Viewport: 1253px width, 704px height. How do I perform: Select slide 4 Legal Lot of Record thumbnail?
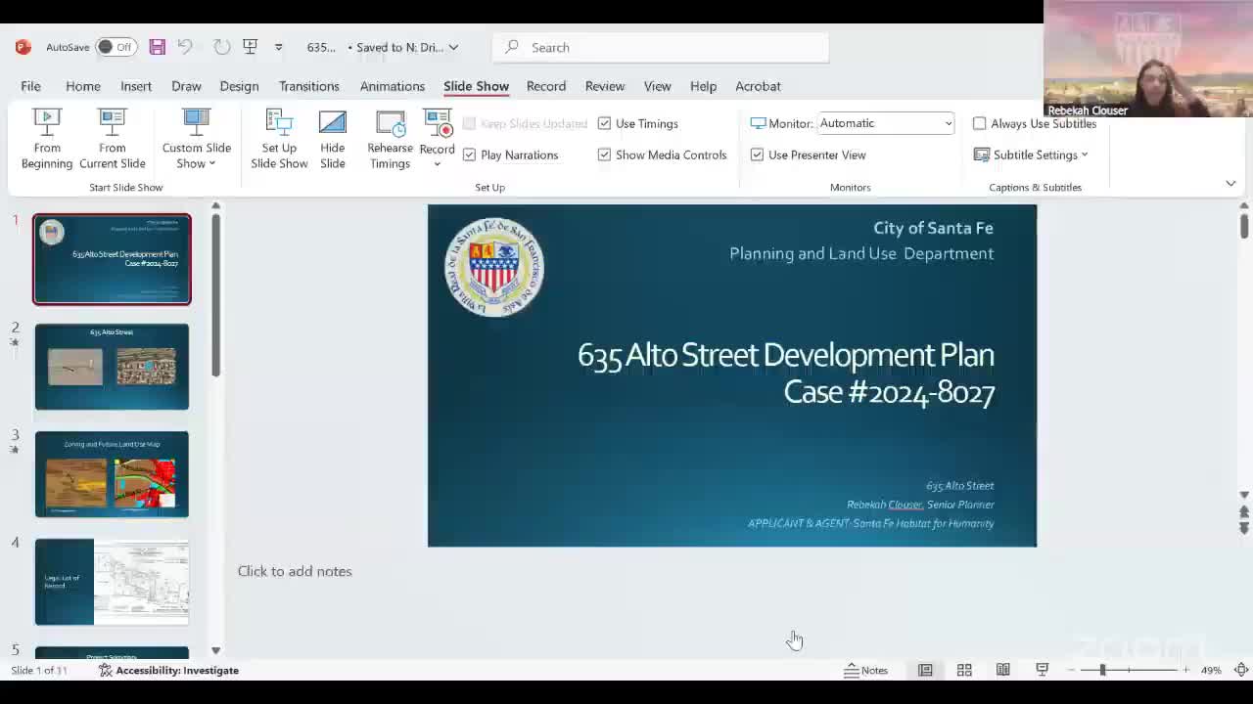coord(112,582)
